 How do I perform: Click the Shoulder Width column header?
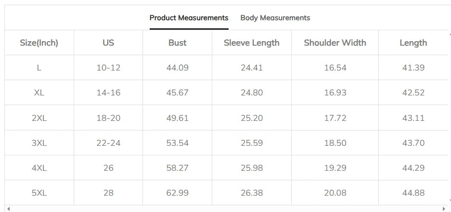[335, 43]
